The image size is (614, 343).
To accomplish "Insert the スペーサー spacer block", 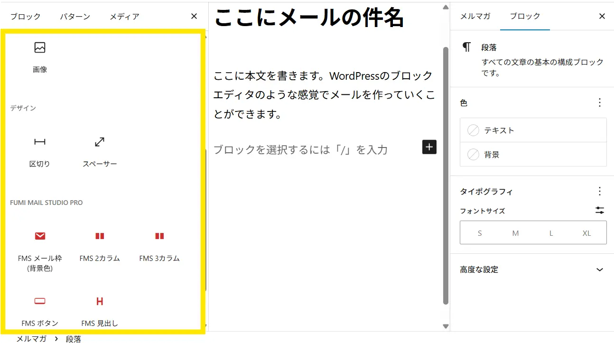I will coord(100,150).
